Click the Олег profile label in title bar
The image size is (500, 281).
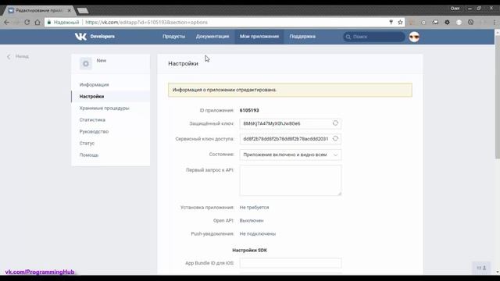[x=455, y=9]
